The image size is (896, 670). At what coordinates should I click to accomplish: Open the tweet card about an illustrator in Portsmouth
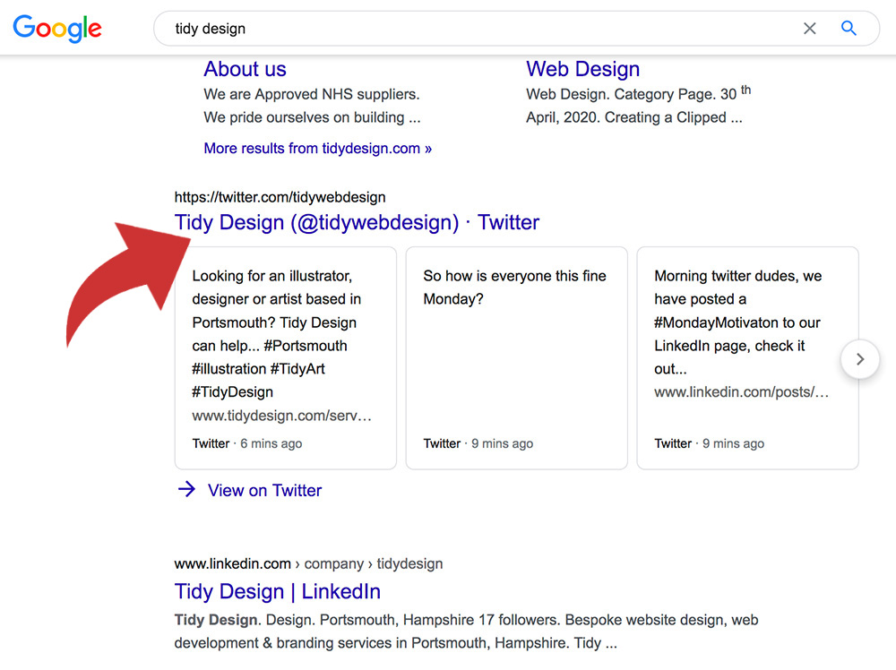tap(285, 358)
